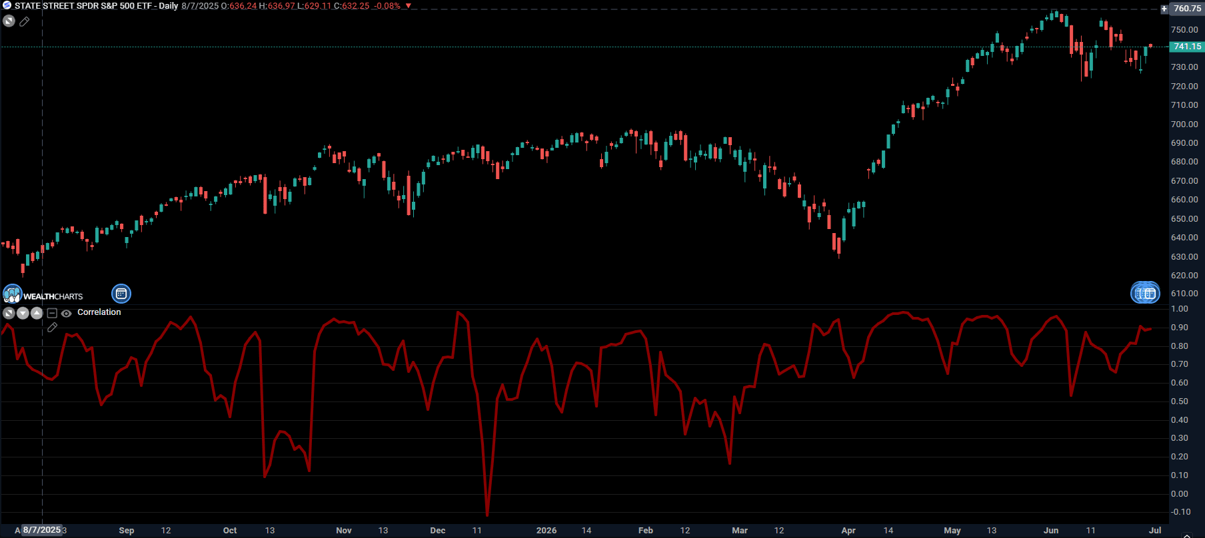
Task: Open the red triangle dropdown after -0.08%
Action: [x=409, y=6]
